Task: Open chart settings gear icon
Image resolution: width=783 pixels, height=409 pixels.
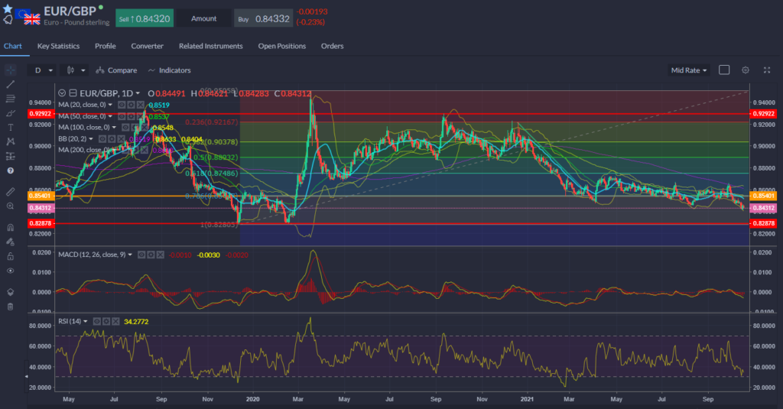Action: [x=746, y=70]
